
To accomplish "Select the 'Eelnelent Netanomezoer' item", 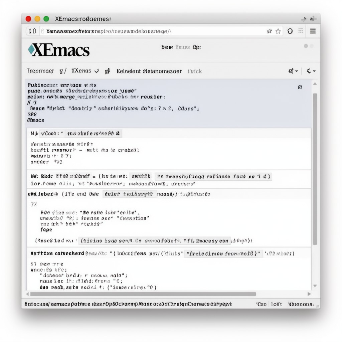I will 149,71.
